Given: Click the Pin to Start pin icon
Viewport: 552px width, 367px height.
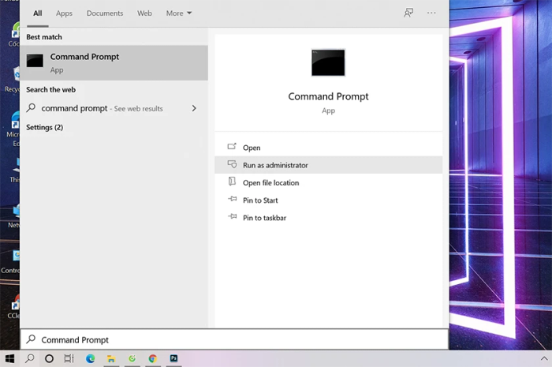Looking at the screenshot, I should pyautogui.click(x=233, y=199).
